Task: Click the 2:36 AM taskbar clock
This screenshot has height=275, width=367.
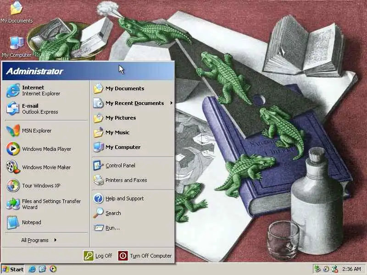Action: pos(351,269)
